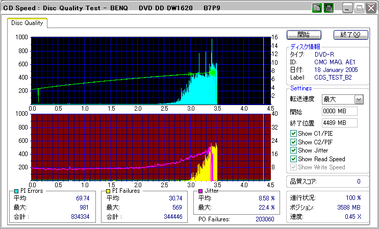
Task: Click the save screenshot floppy icon
Action: click(329, 8)
